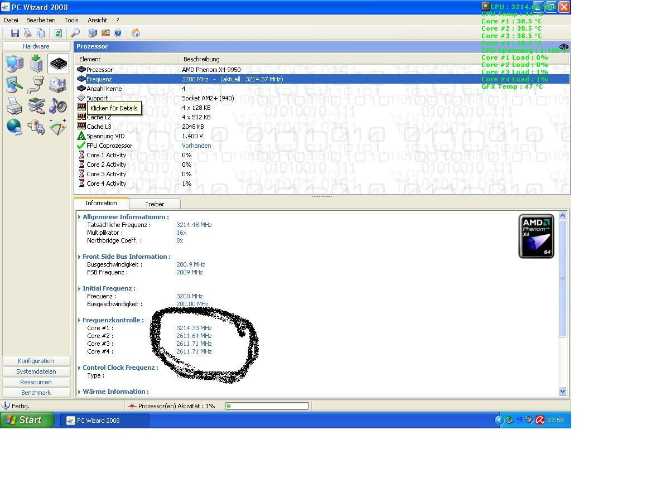The width and height of the screenshot is (651, 488).
Task: Select the processor chip icon in Hardware panel
Action: [58, 64]
